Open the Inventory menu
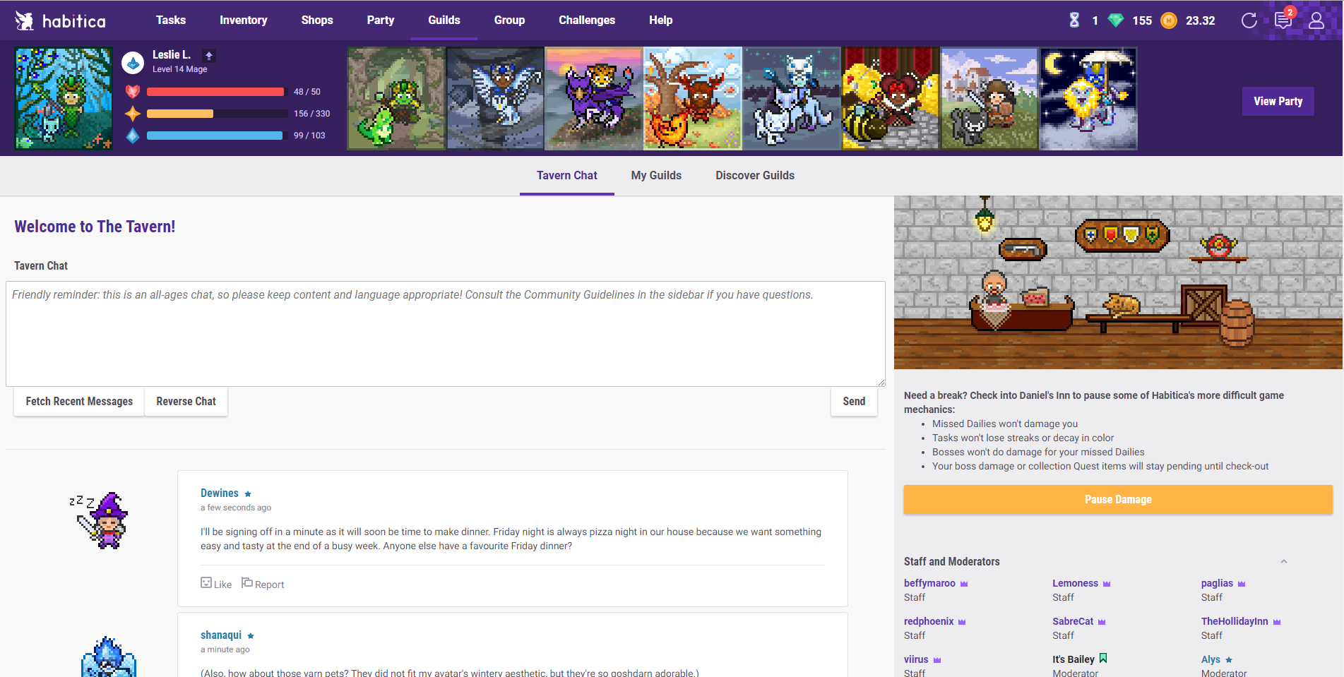Screen dimensions: 1344x677 243,20
